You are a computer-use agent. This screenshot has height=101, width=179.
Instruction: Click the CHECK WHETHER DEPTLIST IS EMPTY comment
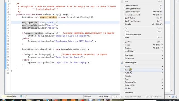tap(84, 54)
